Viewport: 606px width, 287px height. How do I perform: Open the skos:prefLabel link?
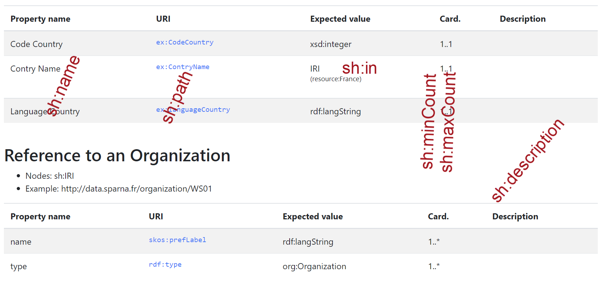(x=177, y=240)
